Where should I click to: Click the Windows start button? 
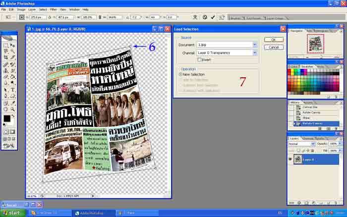point(11,213)
